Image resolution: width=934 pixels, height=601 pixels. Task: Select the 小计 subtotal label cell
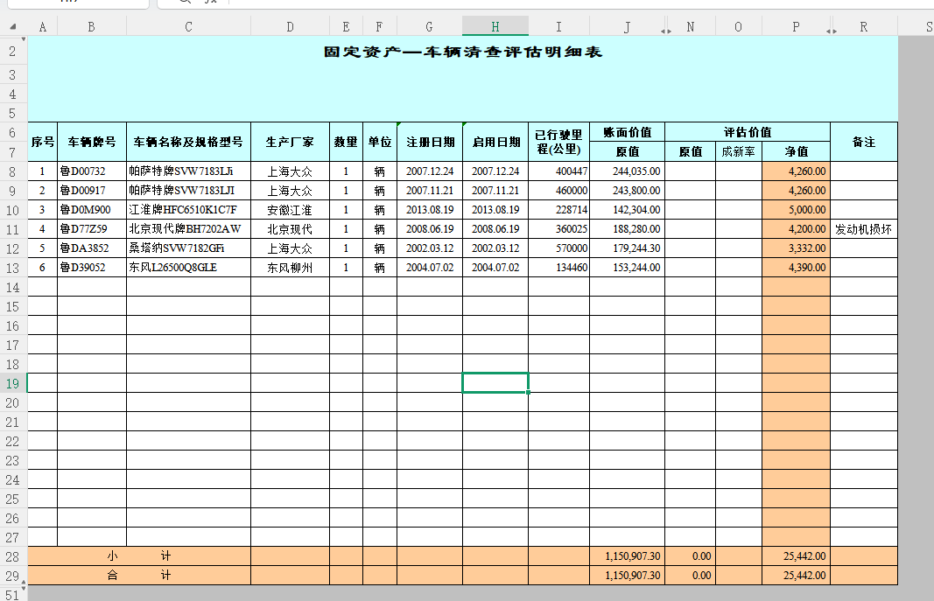click(139, 556)
